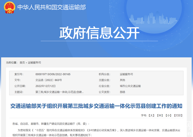The image size is (193, 137).
Task: Select document number 交运函〔2022〕663号
Action: point(49,80)
